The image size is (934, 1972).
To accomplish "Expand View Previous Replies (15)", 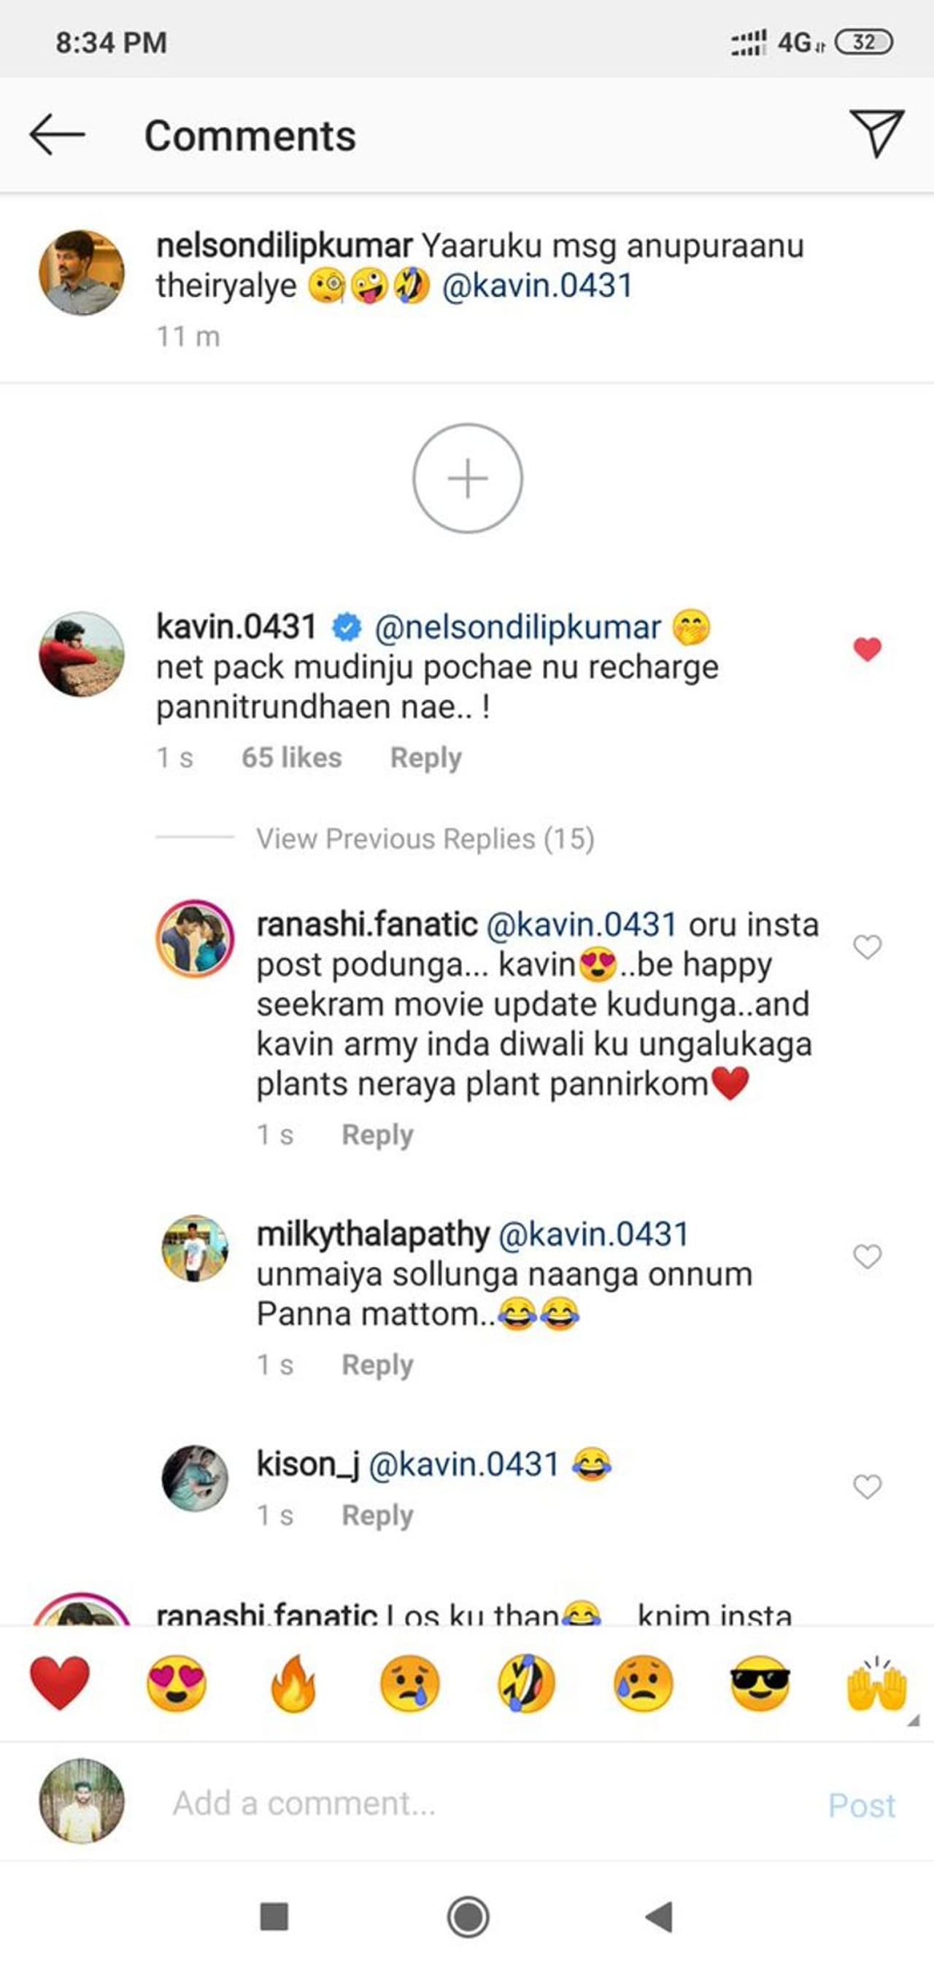I will pyautogui.click(x=425, y=839).
